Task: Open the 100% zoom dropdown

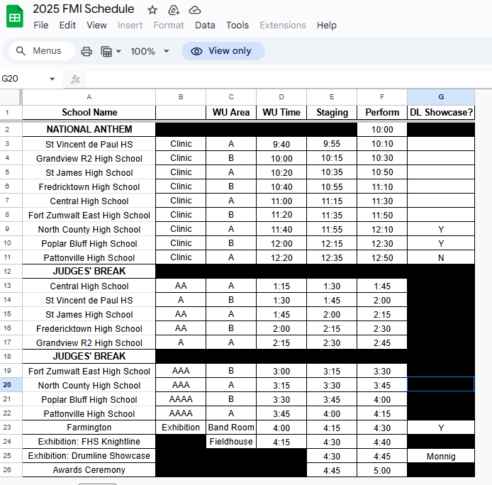Action: (x=150, y=51)
